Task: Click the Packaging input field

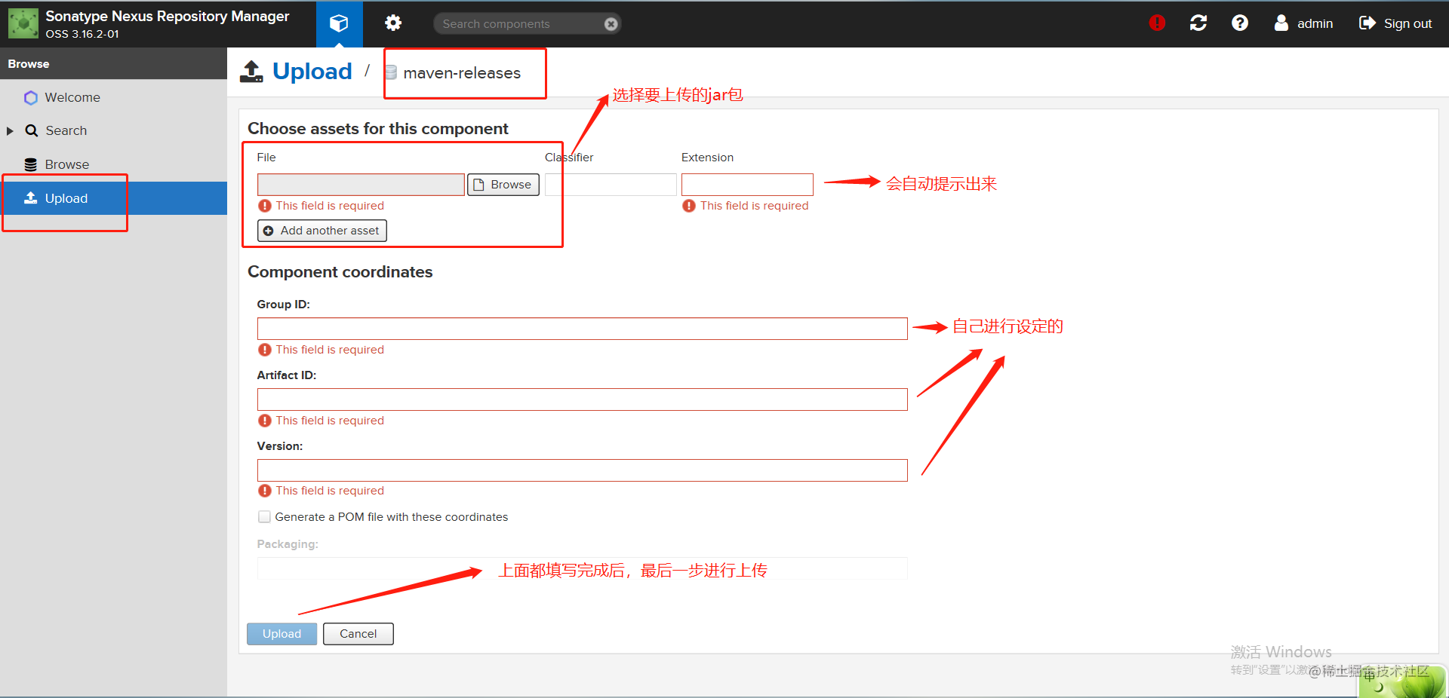Action: click(x=582, y=568)
